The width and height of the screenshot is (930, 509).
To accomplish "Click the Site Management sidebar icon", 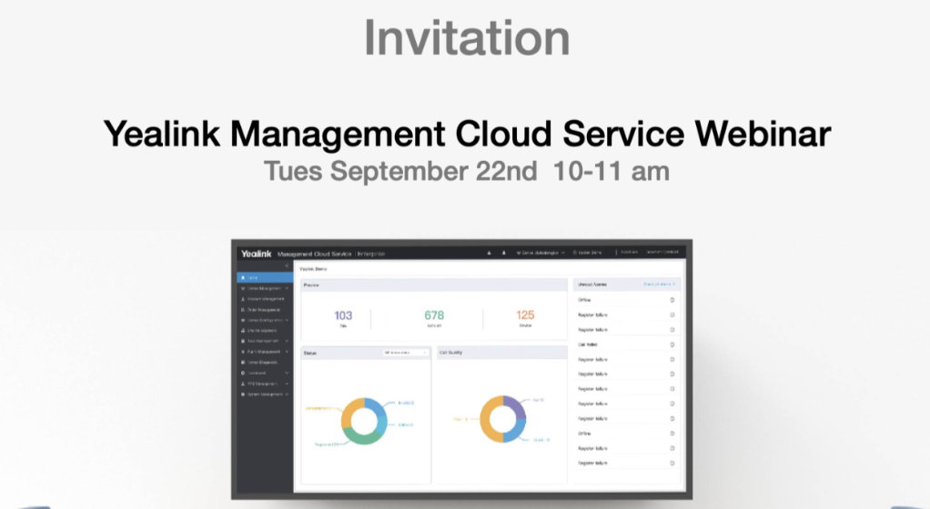I will 243,331.
